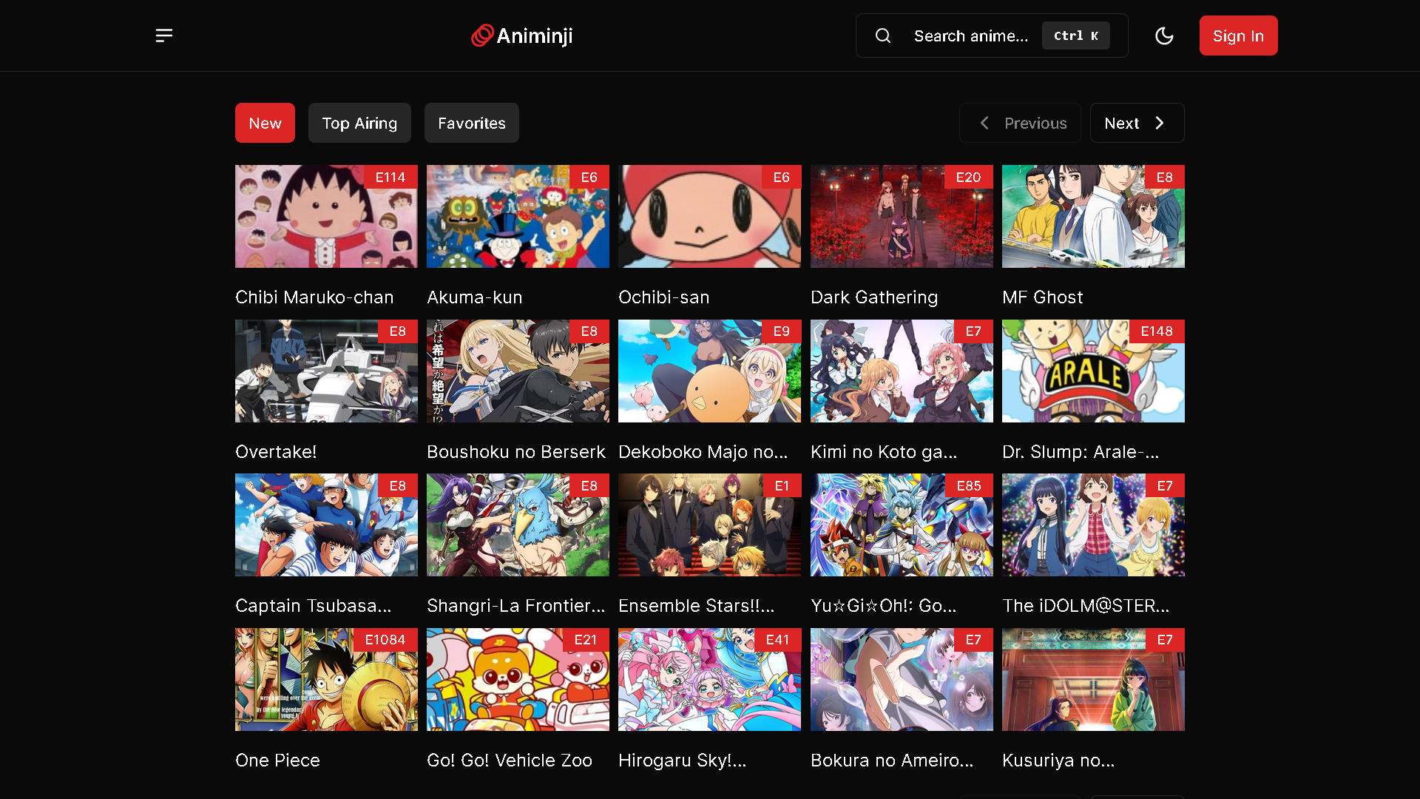Viewport: 1420px width, 799px height.
Task: Click E1084 episode badge on One Piece
Action: click(385, 640)
